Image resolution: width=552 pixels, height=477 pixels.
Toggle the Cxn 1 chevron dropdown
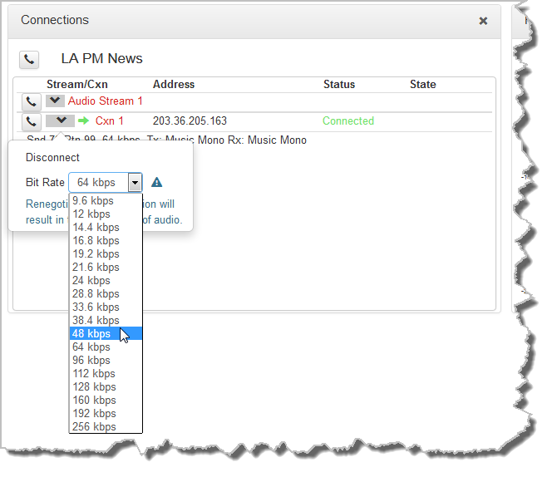point(60,120)
